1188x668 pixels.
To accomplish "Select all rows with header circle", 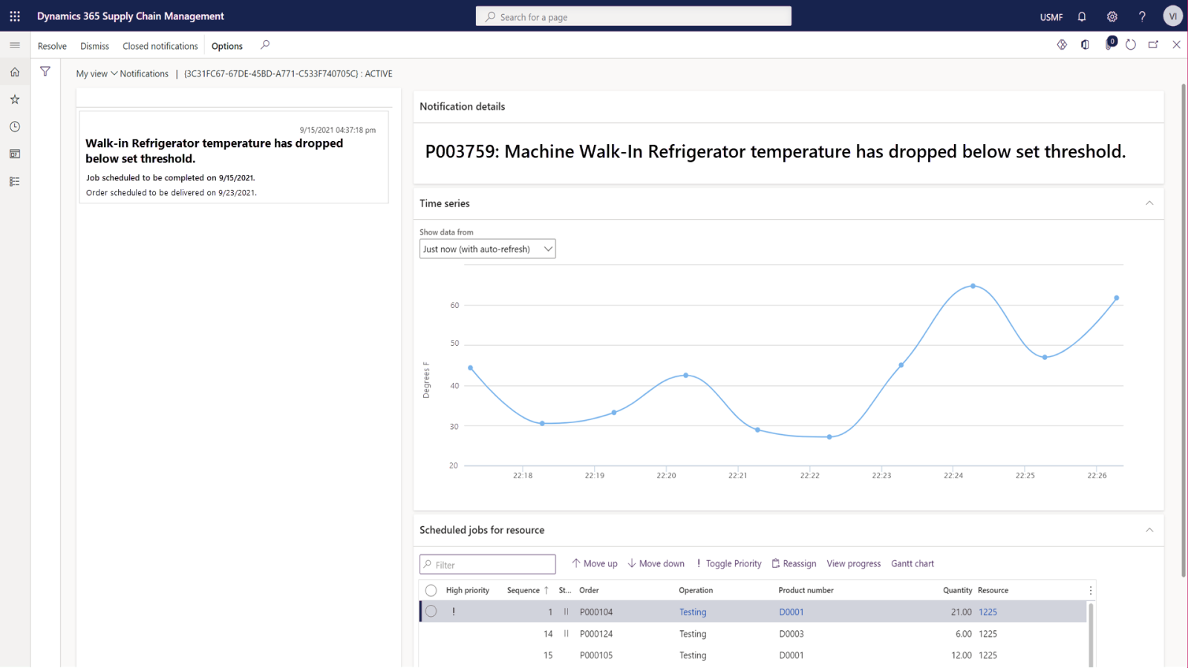I will (431, 590).
